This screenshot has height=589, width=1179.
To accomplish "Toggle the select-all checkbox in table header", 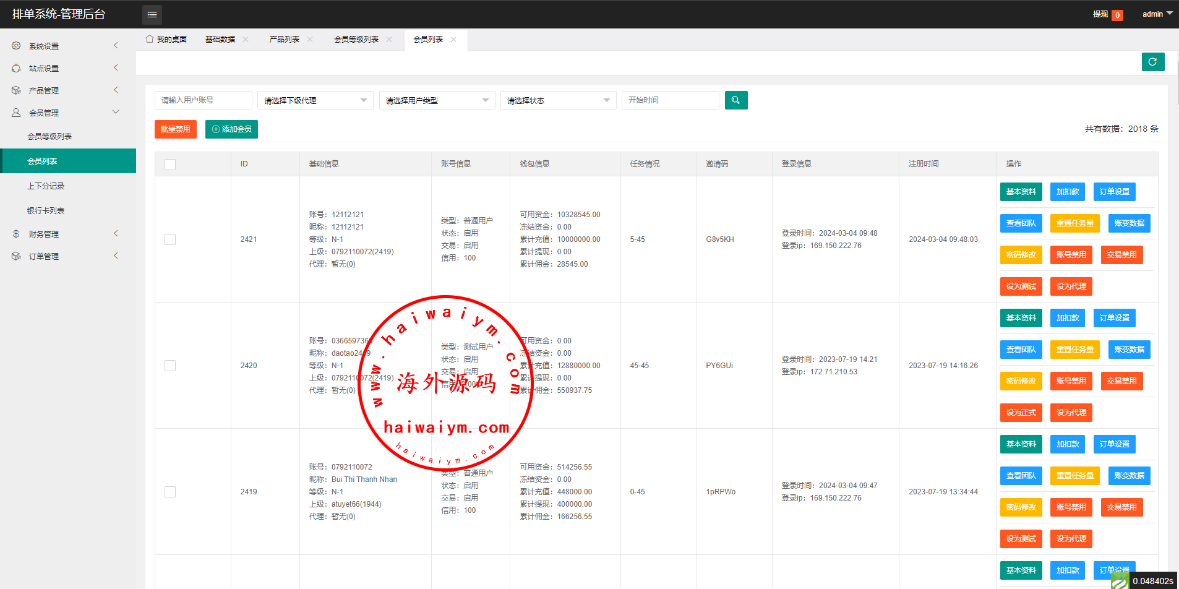I will pyautogui.click(x=170, y=165).
